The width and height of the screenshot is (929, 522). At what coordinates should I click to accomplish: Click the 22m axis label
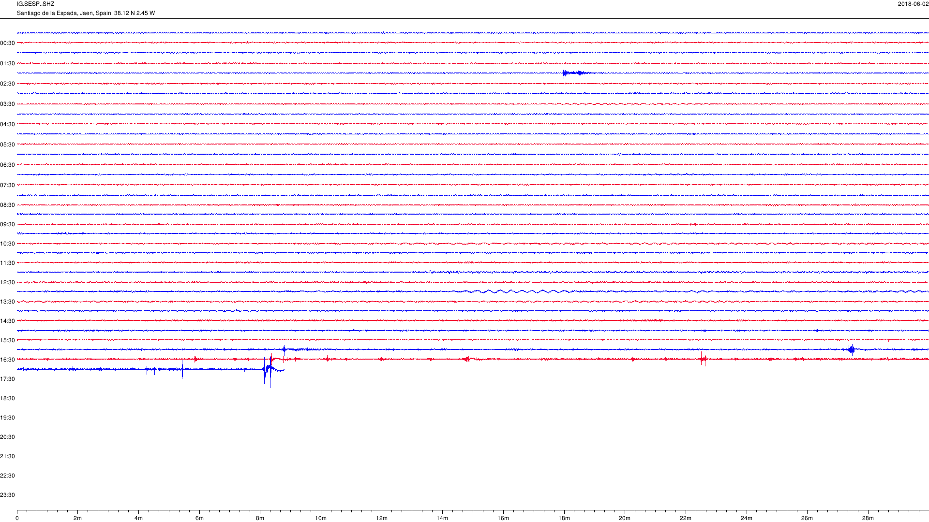point(686,518)
